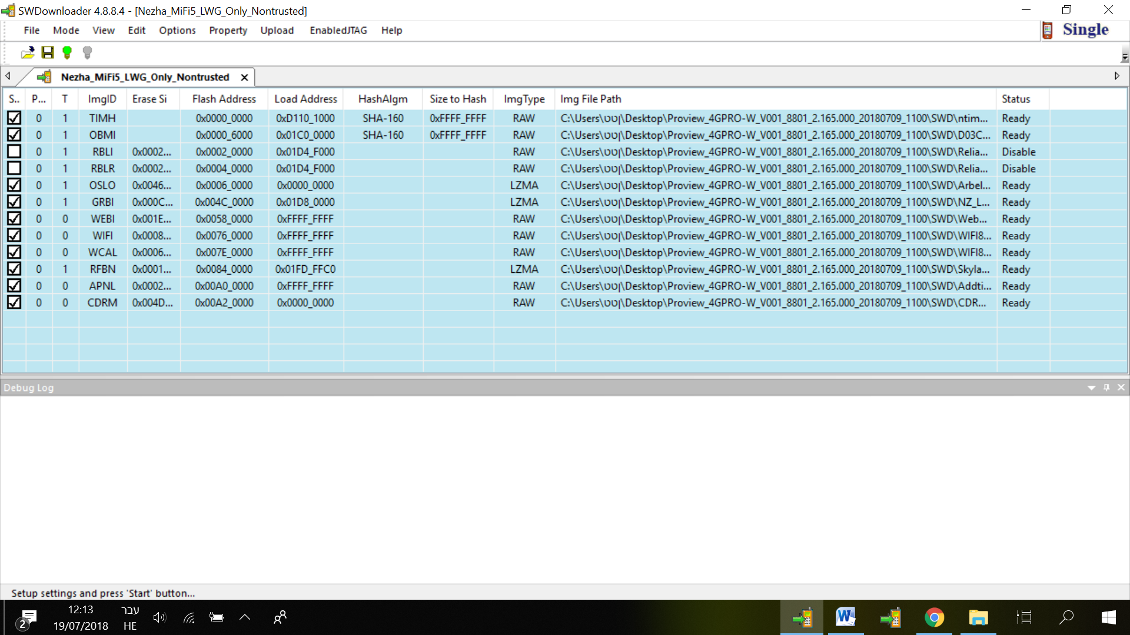Image resolution: width=1130 pixels, height=635 pixels.
Task: Open the Action Center notifications icon
Action: coord(26,619)
